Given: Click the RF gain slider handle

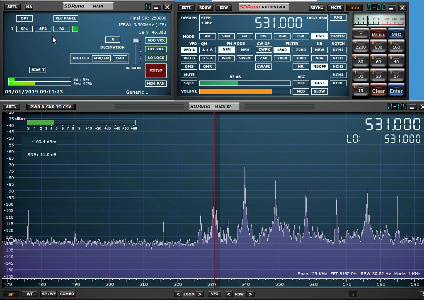Looking at the screenshot, I should pyautogui.click(x=136, y=41).
